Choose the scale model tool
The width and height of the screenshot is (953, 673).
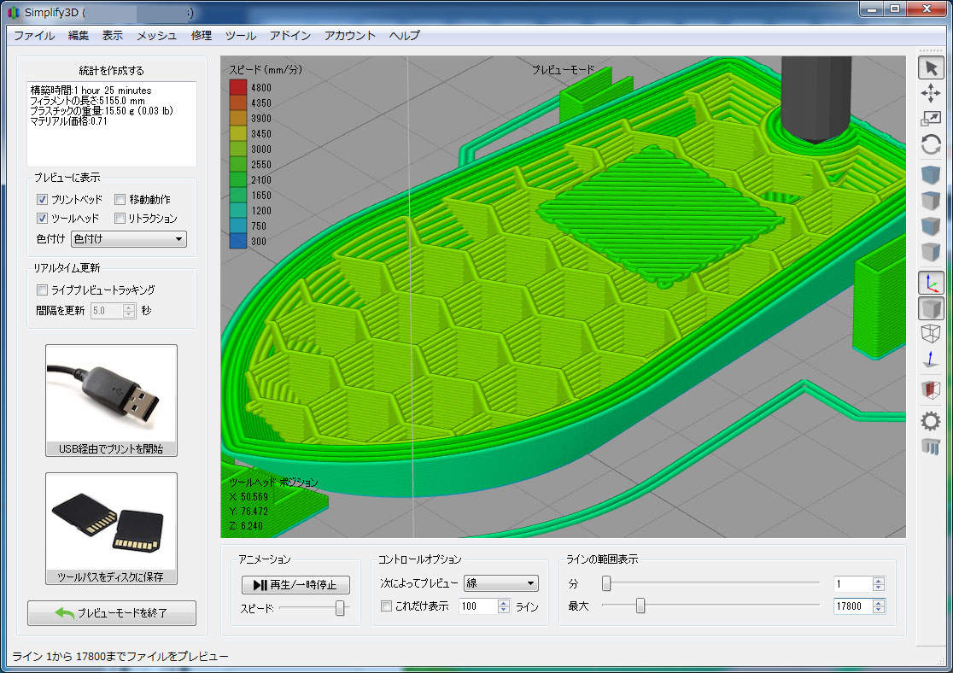[931, 120]
